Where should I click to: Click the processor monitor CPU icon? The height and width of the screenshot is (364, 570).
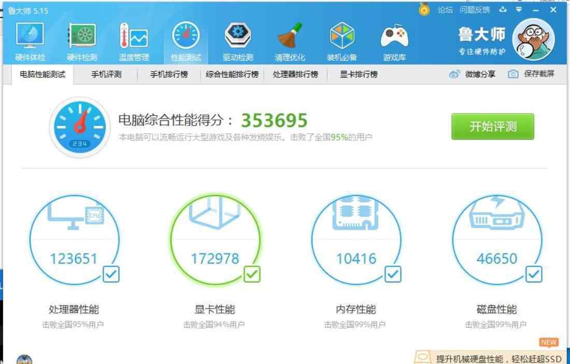[76, 216]
